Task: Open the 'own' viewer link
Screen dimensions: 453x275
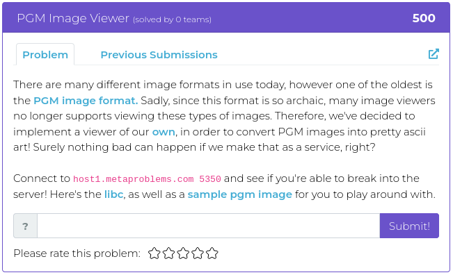Action: tap(164, 132)
